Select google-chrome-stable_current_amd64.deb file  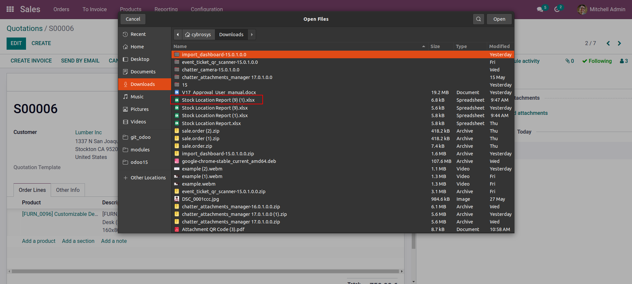pos(343,161)
